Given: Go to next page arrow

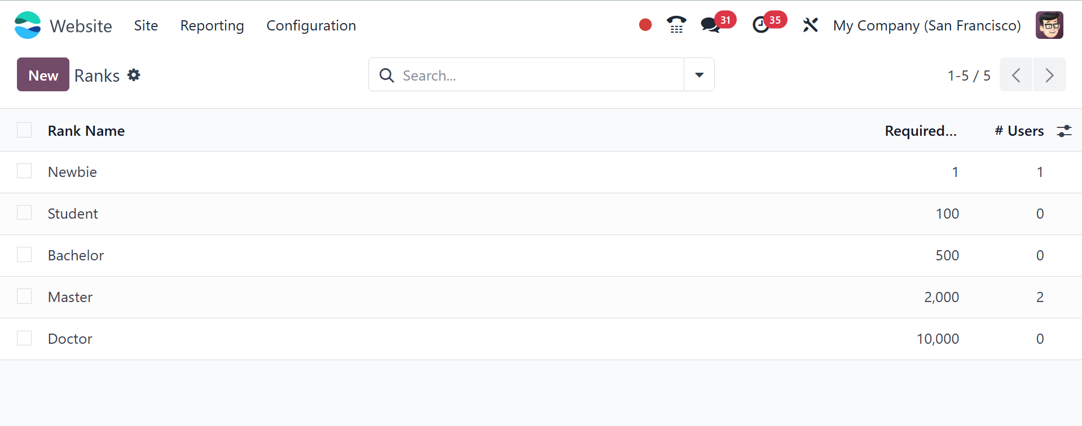Looking at the screenshot, I should (1049, 74).
